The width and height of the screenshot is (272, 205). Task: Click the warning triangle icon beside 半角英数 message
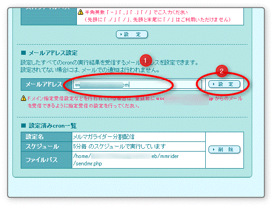pos(81,12)
